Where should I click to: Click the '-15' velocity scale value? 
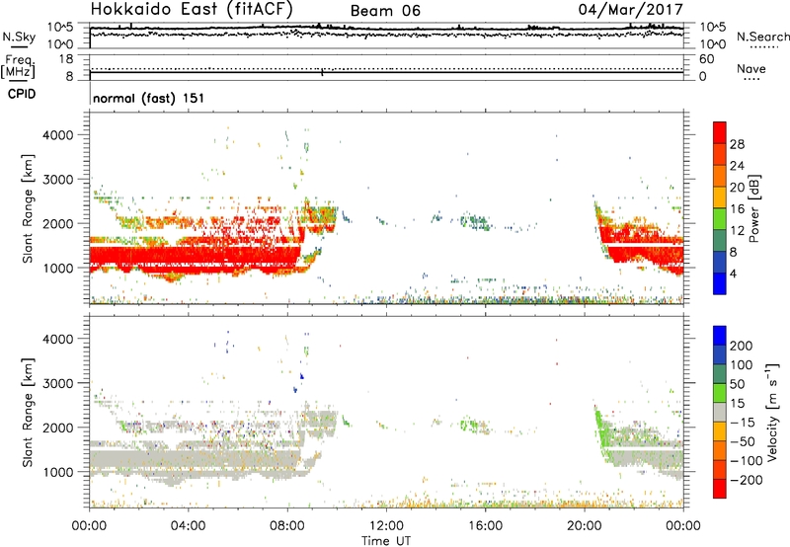click(743, 422)
